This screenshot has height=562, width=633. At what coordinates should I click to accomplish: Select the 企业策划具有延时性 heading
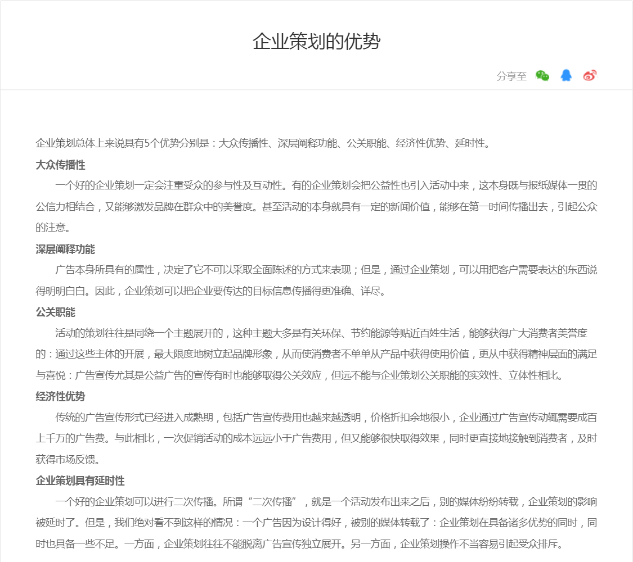tap(80, 481)
